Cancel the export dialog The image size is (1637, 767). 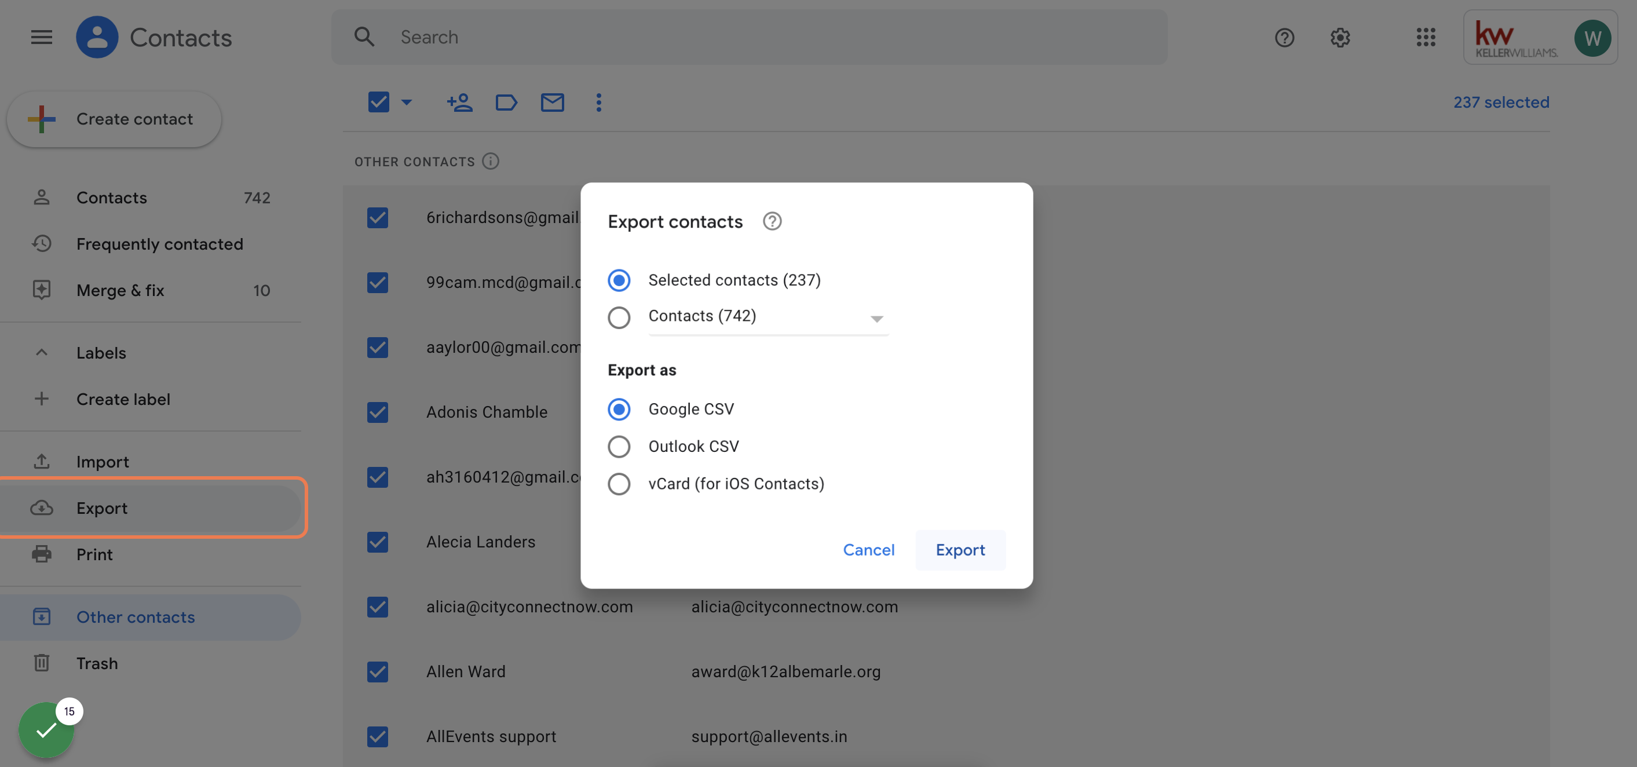point(868,550)
